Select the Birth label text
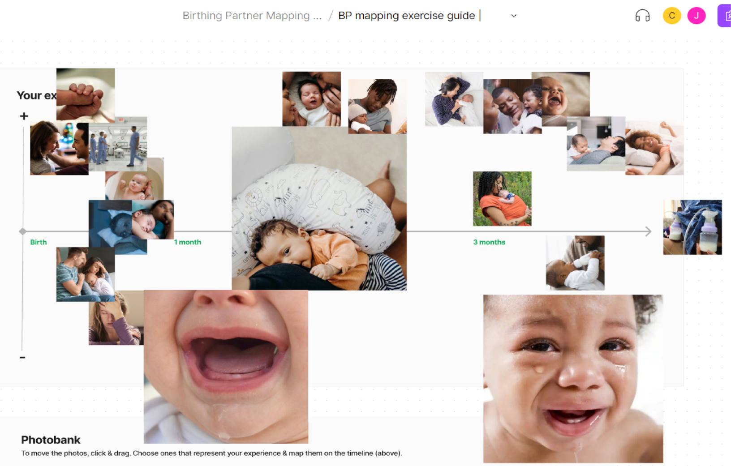Screen dimensions: 731x466 pos(39,242)
